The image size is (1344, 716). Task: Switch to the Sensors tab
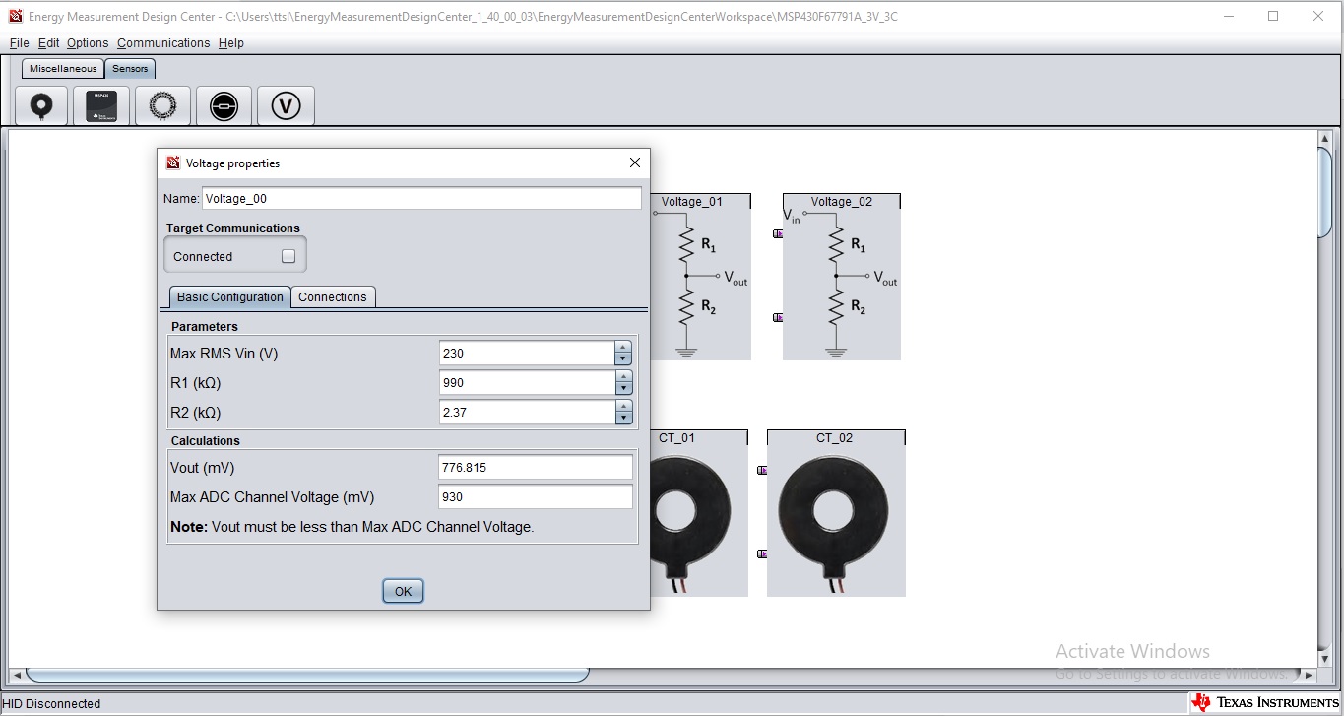coord(130,69)
